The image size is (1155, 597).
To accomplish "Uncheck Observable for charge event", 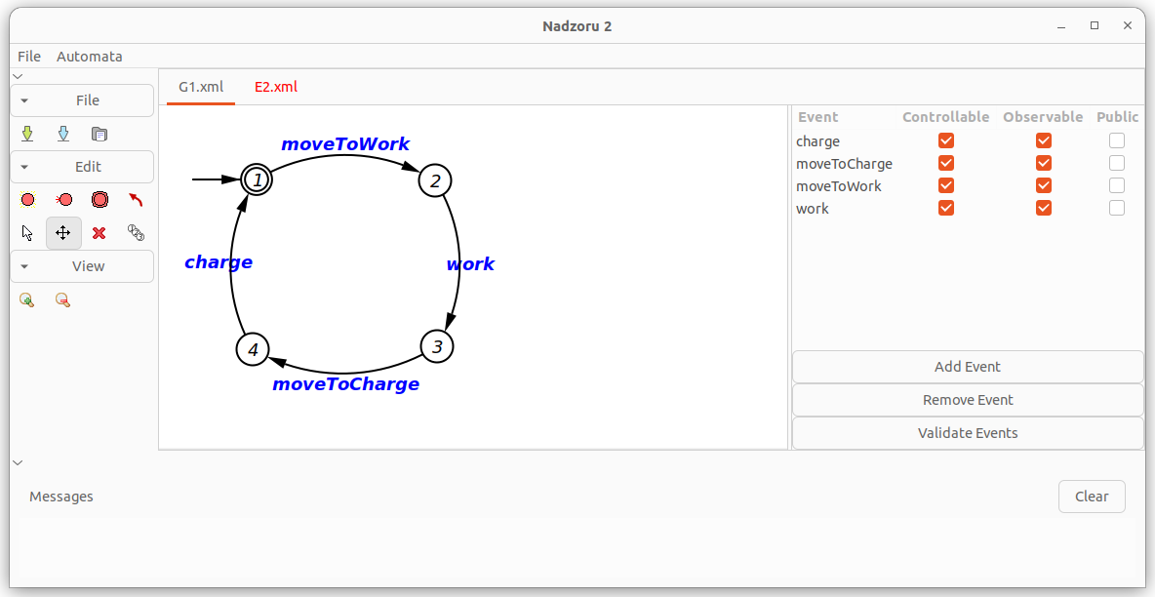I will (x=1043, y=140).
